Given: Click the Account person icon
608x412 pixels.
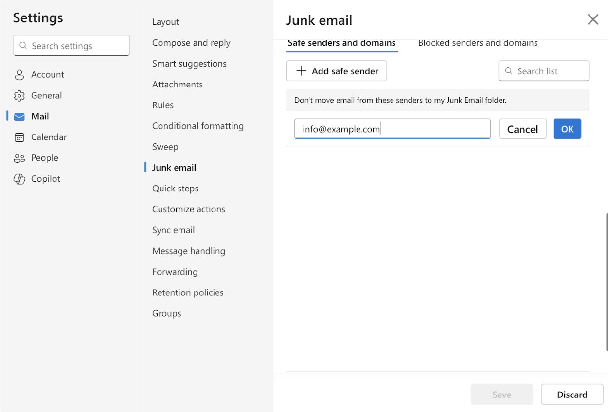Looking at the screenshot, I should point(19,75).
